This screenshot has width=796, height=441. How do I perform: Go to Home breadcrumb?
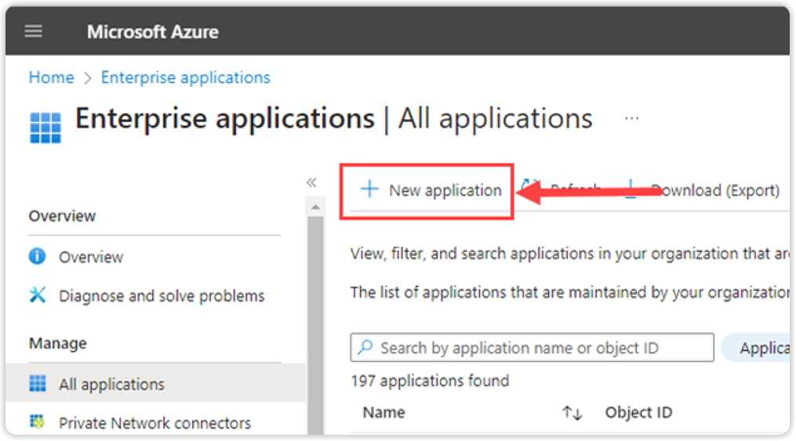pyautogui.click(x=51, y=78)
